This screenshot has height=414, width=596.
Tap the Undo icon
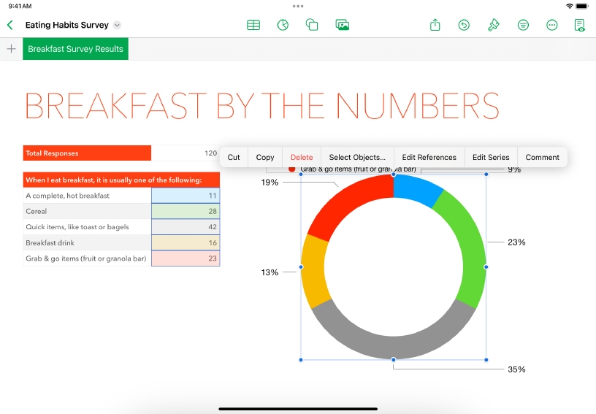point(464,25)
